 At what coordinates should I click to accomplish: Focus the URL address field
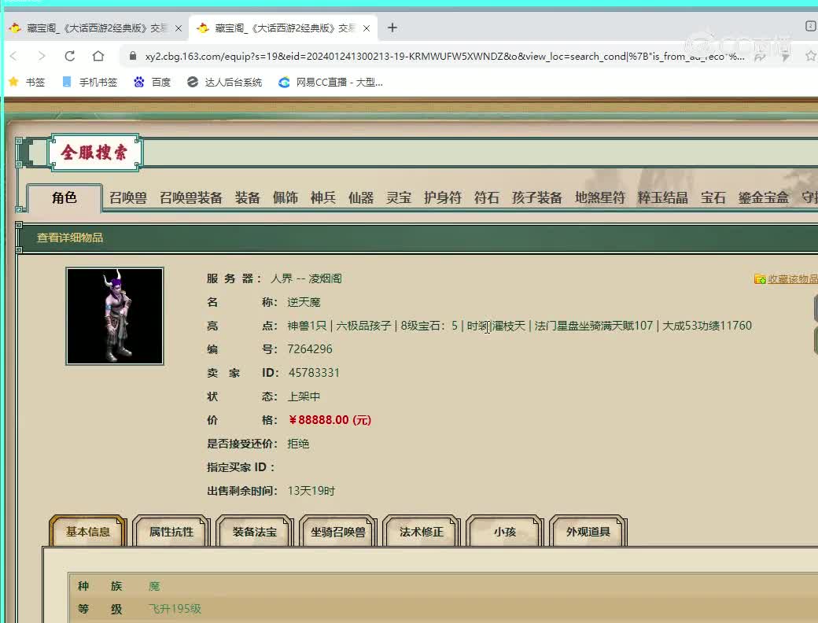444,57
